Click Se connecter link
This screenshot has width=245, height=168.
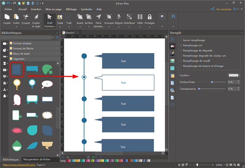tap(224, 9)
